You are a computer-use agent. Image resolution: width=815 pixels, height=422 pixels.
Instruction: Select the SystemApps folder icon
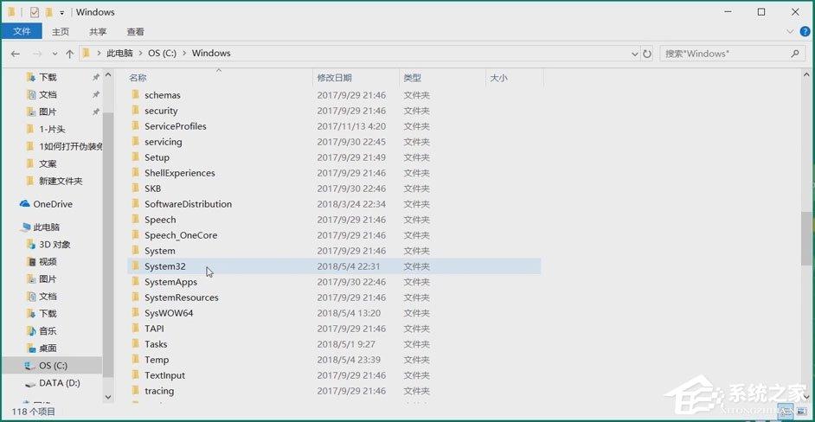136,282
